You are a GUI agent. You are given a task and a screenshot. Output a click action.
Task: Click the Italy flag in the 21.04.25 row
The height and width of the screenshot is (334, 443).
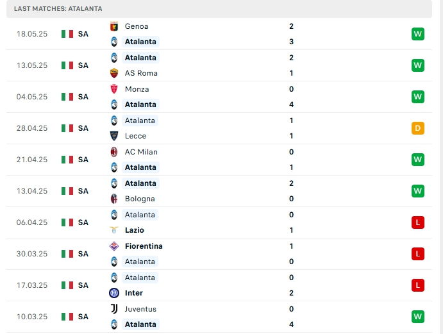tap(67, 160)
